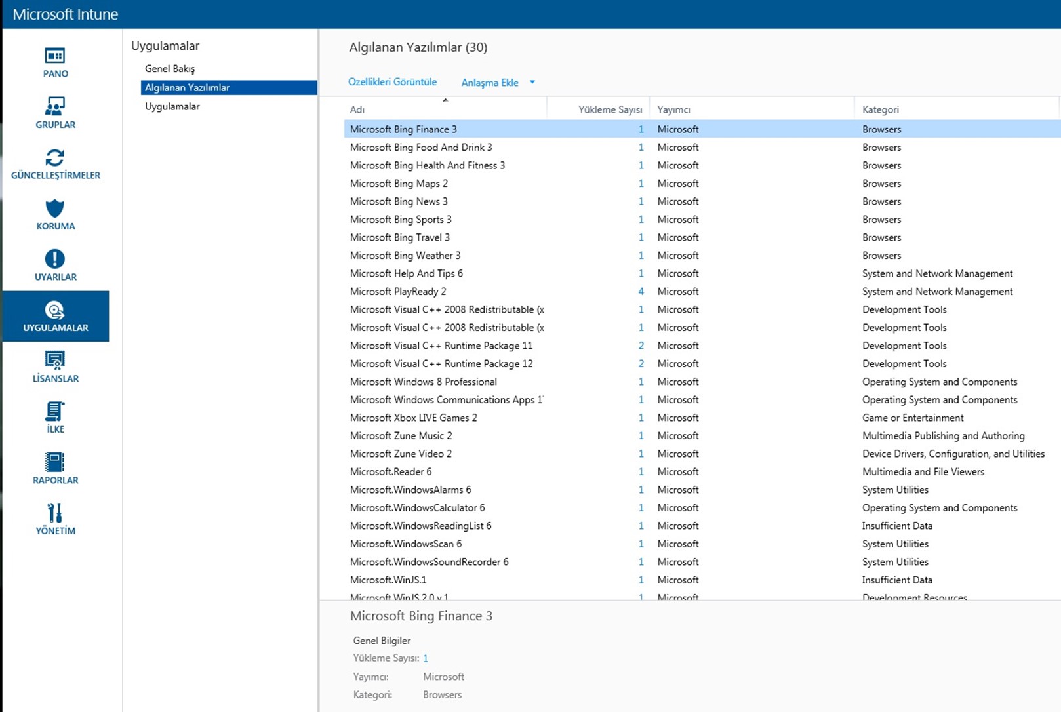1061x712 pixels.
Task: Select Microsoft Windows 8 Professional row
Action: pos(702,382)
